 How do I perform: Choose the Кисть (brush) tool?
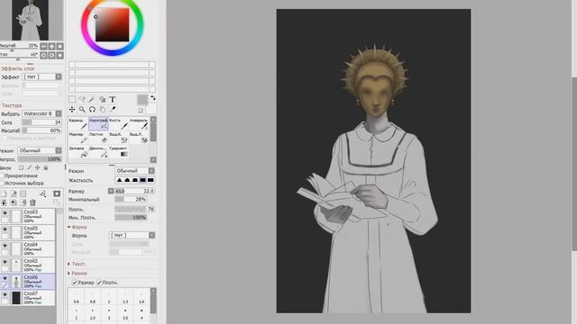point(118,124)
